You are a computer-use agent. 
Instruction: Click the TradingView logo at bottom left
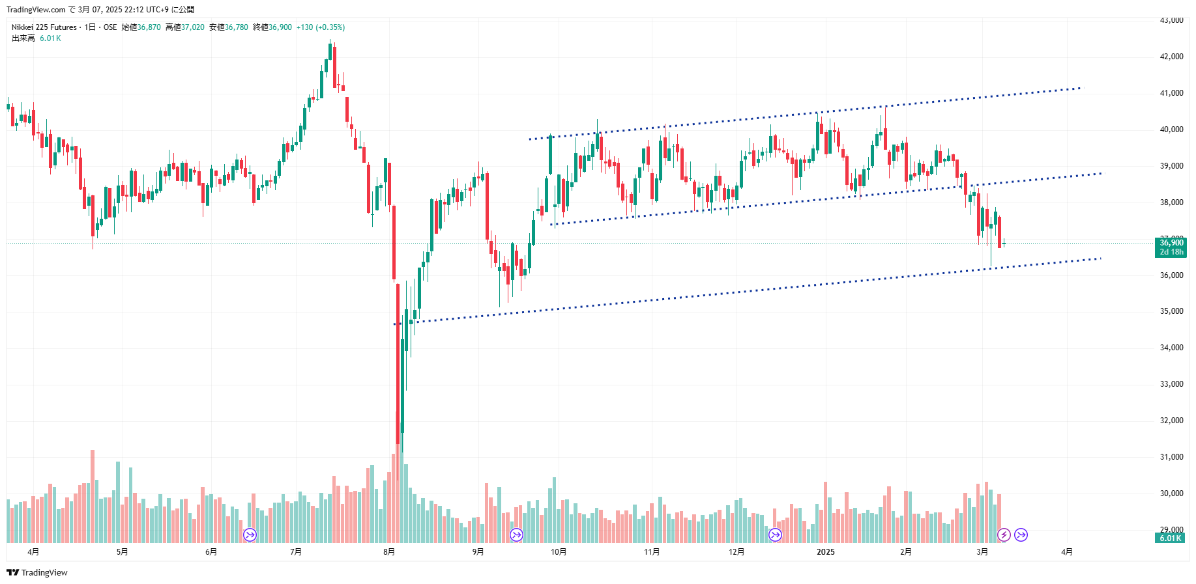click(37, 573)
